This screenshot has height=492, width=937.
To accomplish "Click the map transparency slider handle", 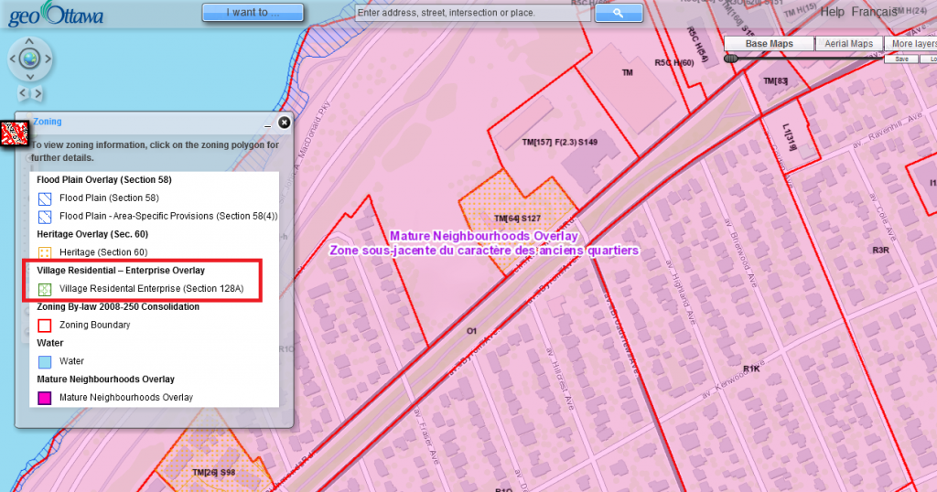I will coord(730,59).
